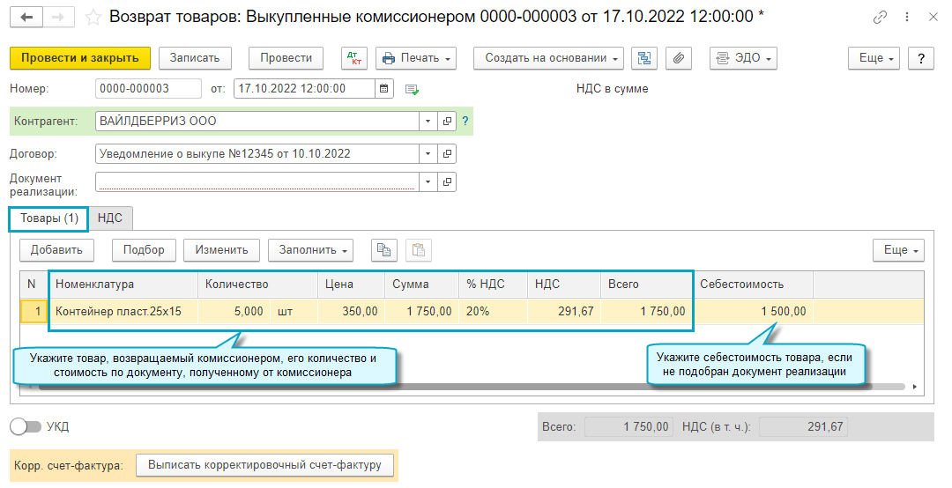952x488 pixels.
Task: Click the copy rows icon
Action: pos(383,250)
